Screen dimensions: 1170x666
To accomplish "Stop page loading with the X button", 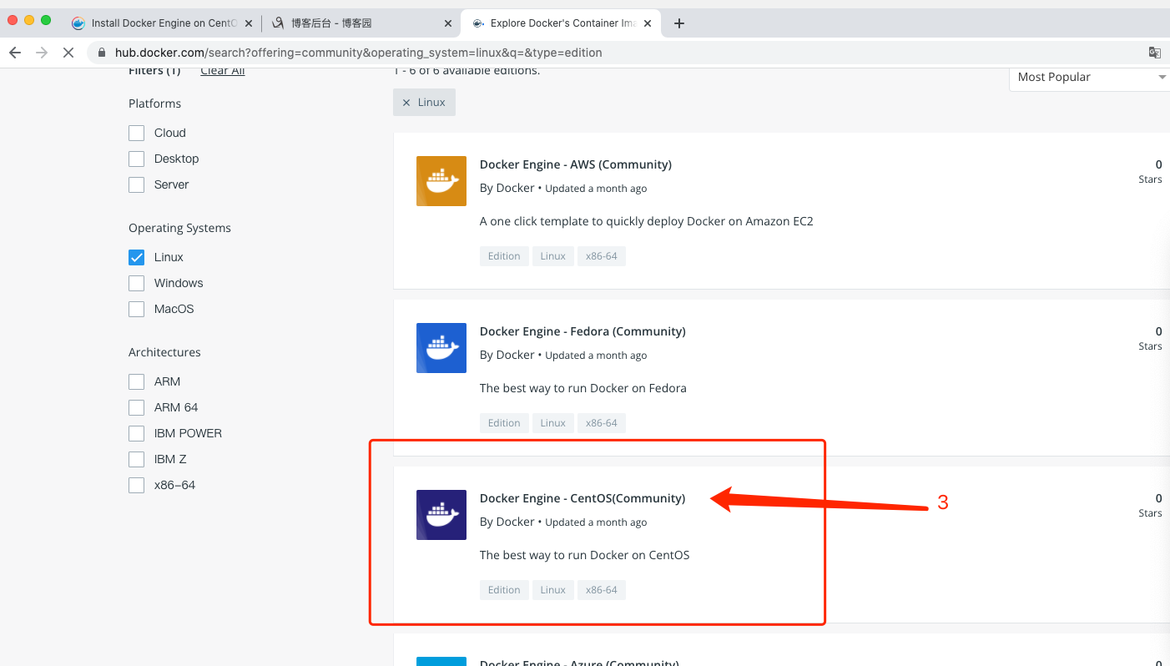I will (68, 53).
